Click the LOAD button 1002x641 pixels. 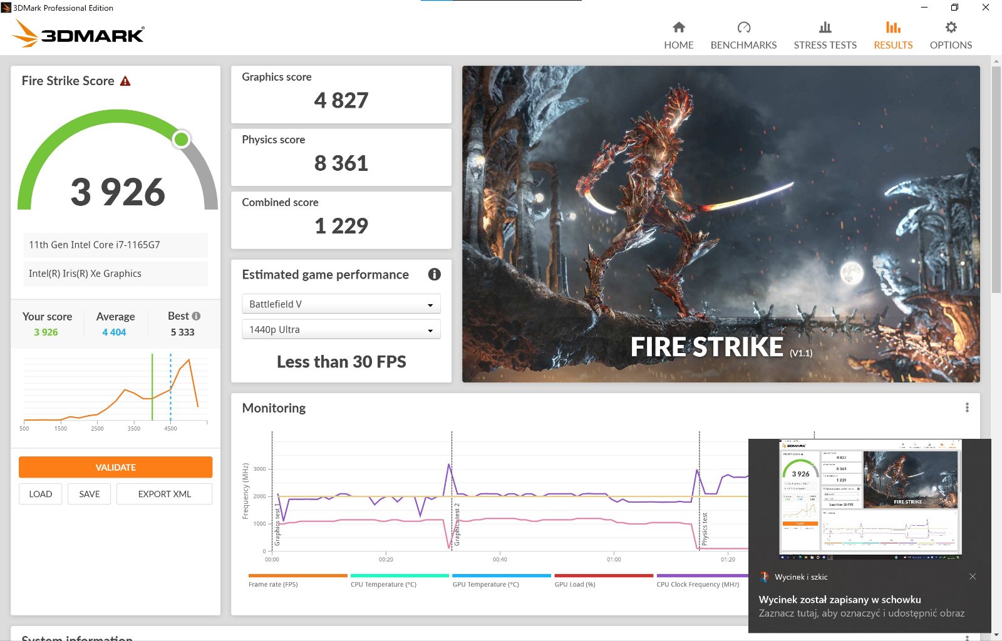pos(40,494)
